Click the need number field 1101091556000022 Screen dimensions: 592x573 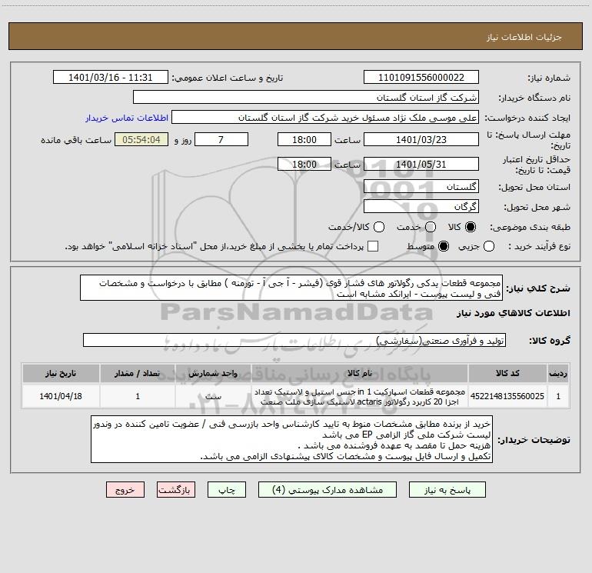[x=421, y=78]
